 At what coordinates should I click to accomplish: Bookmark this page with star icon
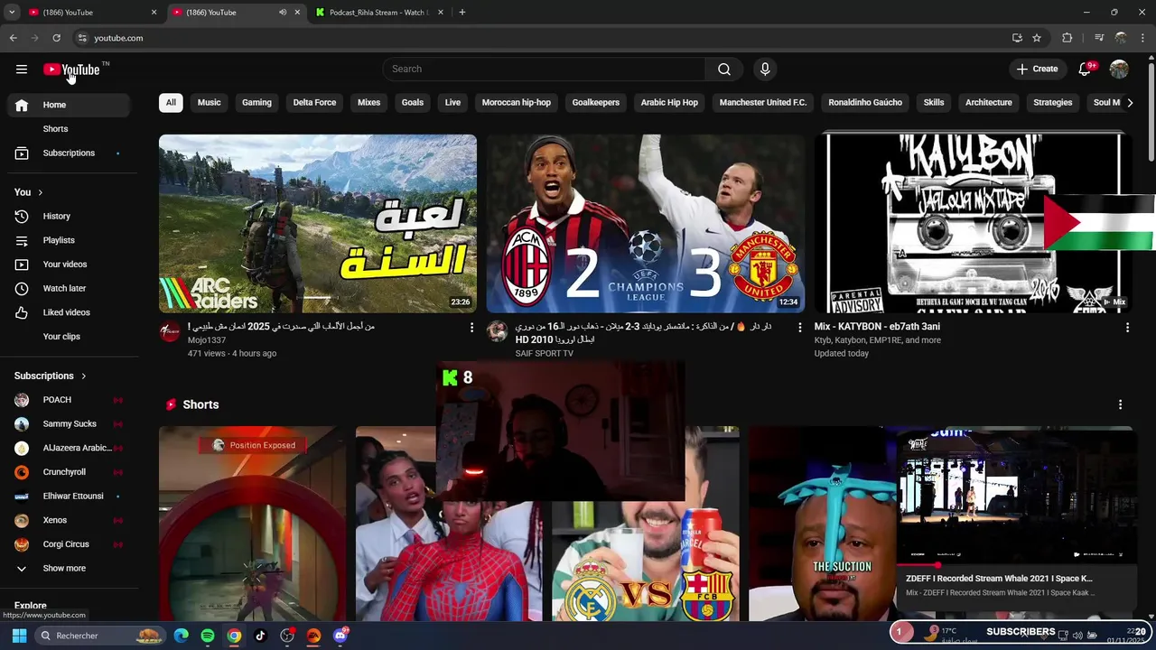tap(1037, 38)
